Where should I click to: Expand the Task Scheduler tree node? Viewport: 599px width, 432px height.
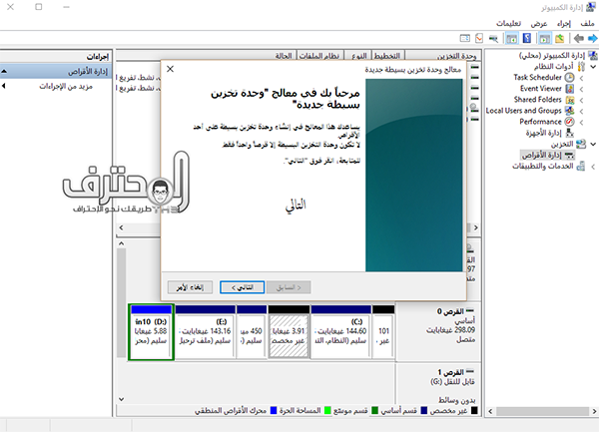tap(581, 77)
